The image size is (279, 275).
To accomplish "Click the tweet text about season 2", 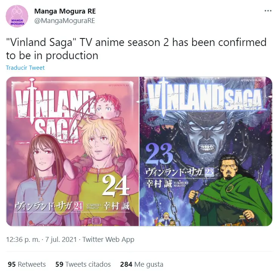I will 136,49.
